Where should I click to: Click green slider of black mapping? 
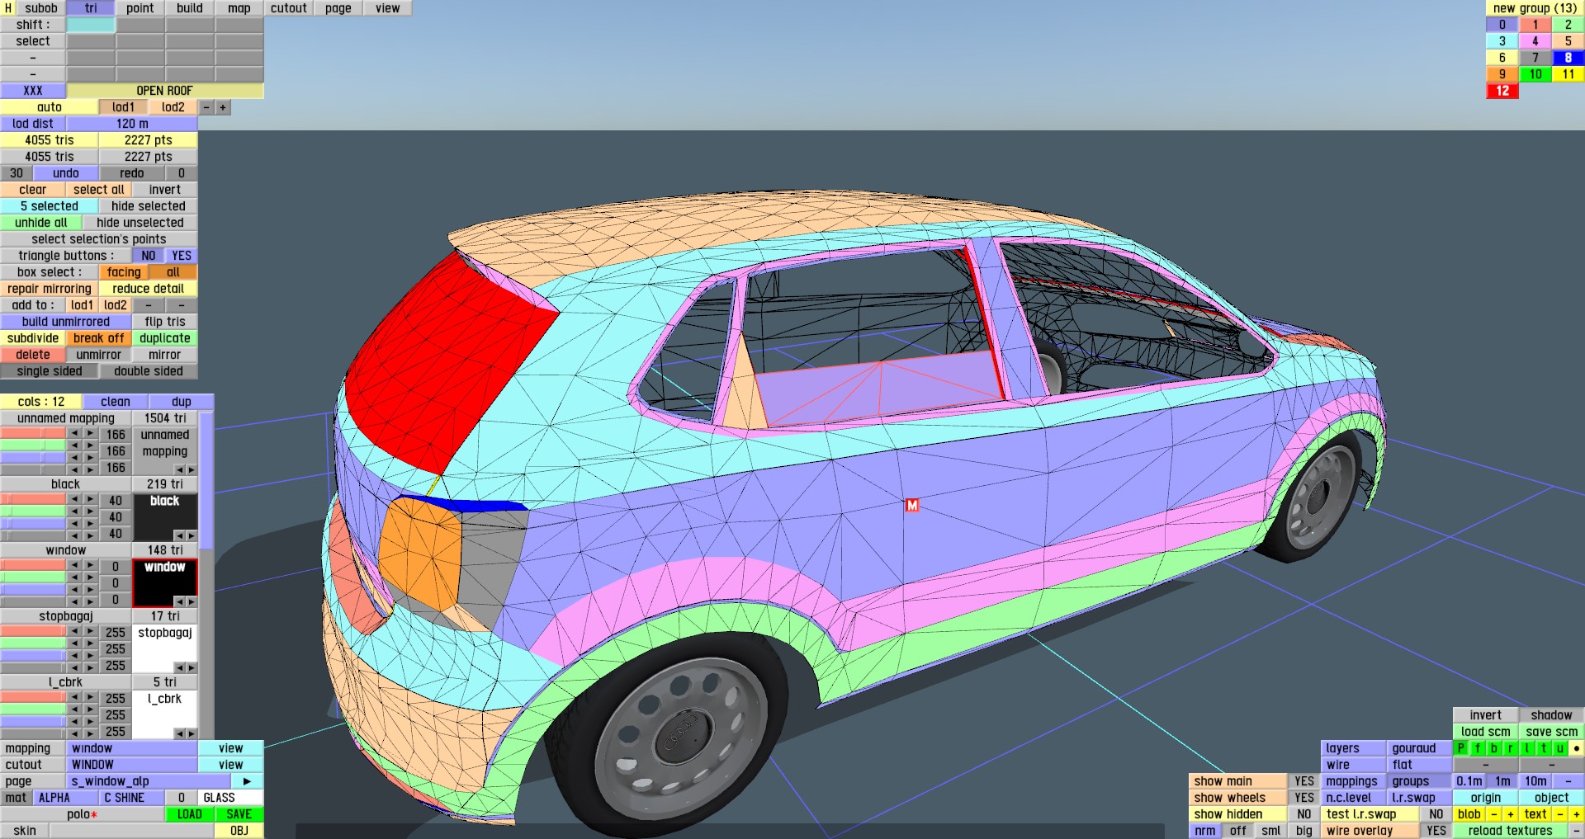point(33,511)
